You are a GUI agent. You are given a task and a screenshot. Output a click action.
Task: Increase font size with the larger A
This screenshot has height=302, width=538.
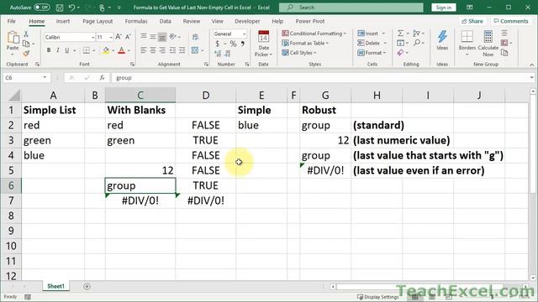119,37
